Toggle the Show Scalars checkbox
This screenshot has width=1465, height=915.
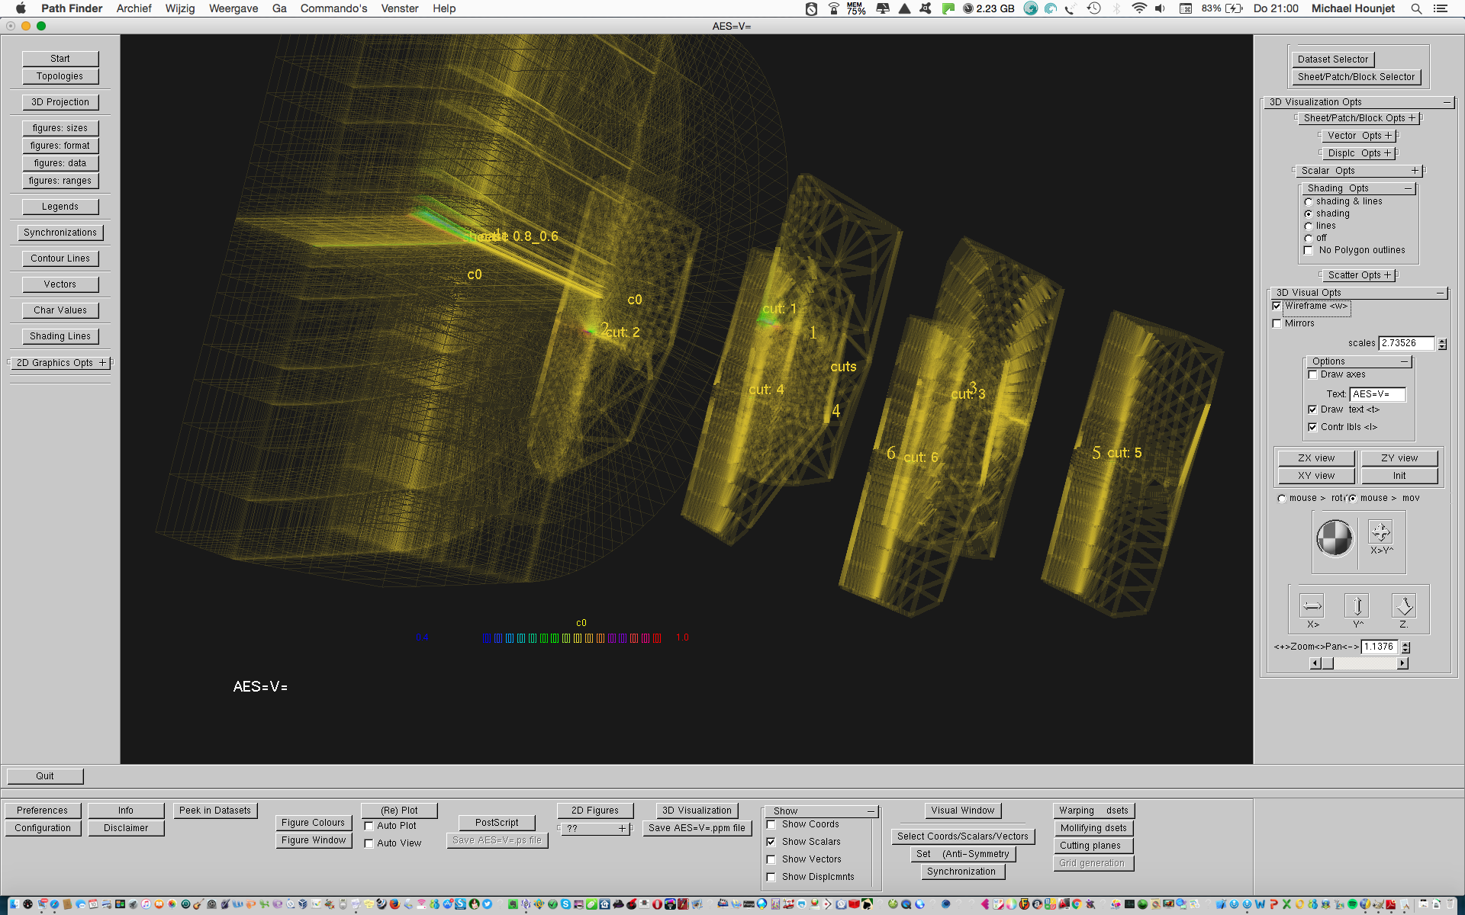click(771, 842)
